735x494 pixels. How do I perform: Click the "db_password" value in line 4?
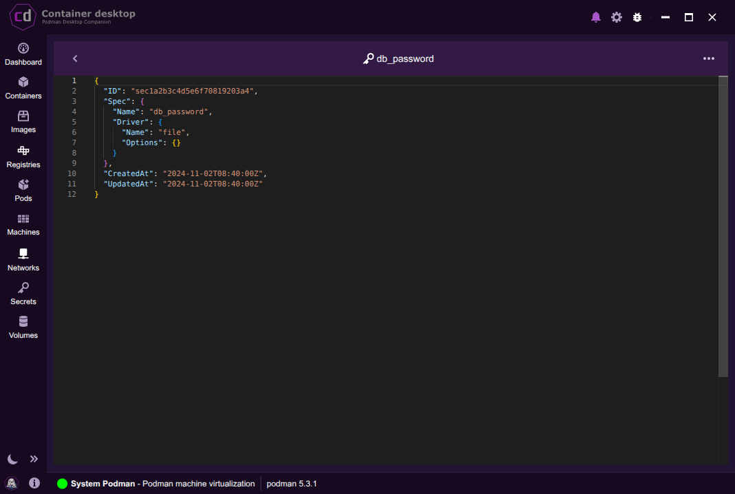point(179,111)
